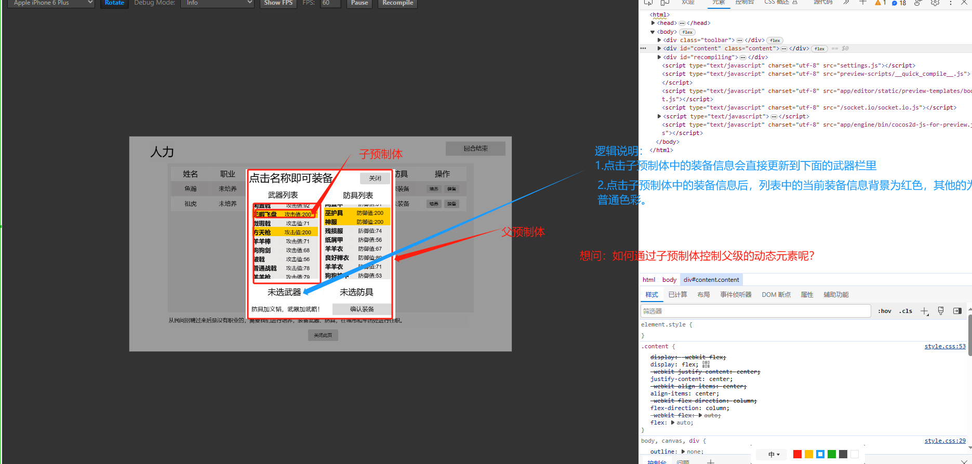Open the flexbox editor icon beside display: flex
The image size is (972, 464).
coord(706,364)
